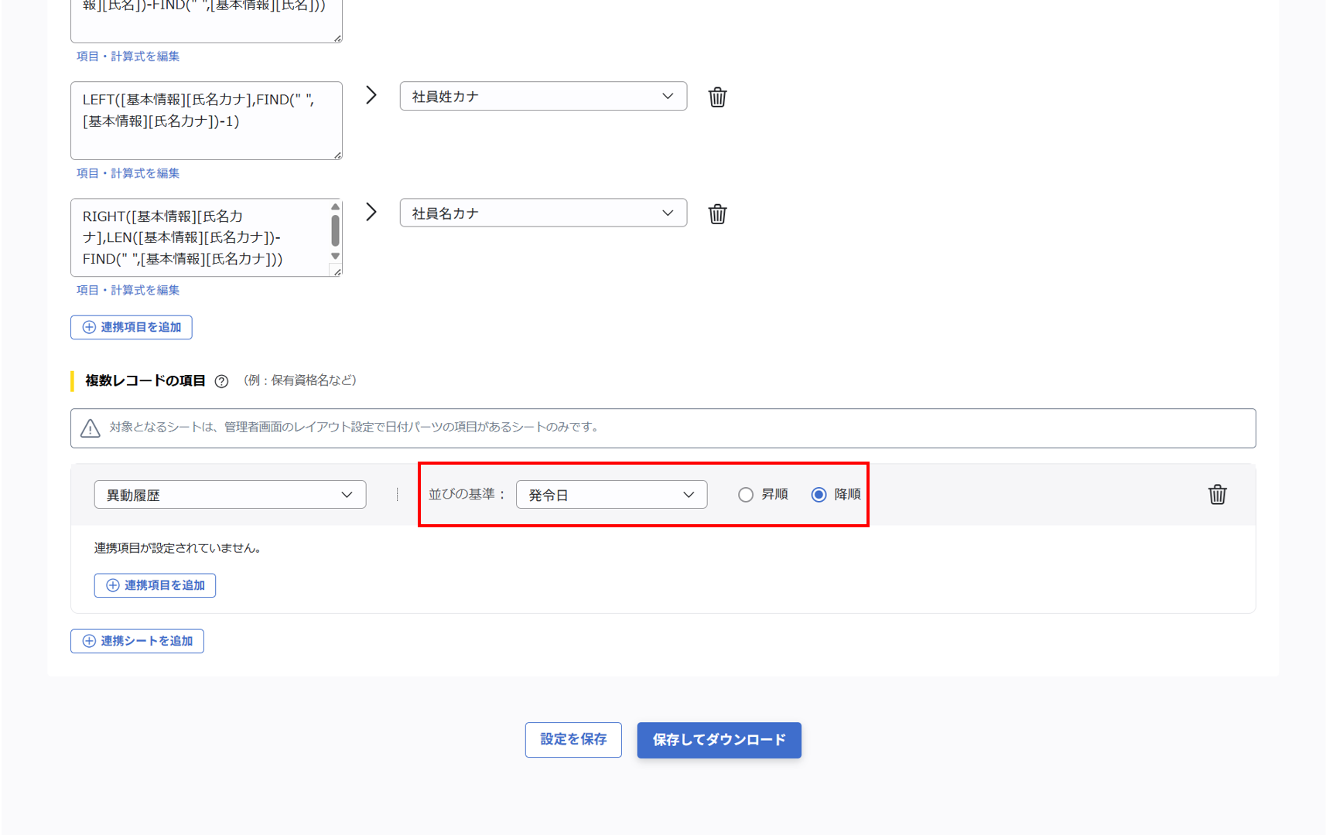The image size is (1326, 835).
Task: Click the plus icon on 連携項目を追加
Action: point(111,585)
